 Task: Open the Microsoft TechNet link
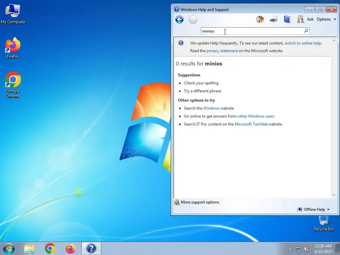coord(251,124)
